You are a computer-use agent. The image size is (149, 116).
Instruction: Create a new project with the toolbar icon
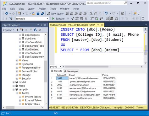[19, 13]
